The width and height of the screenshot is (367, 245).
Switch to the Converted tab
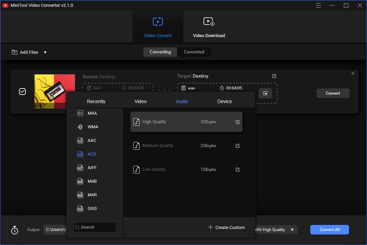point(194,52)
